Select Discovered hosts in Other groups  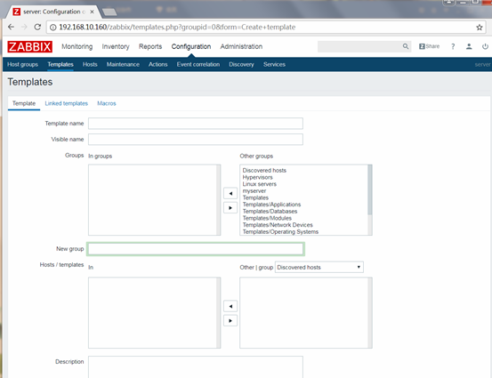coord(264,171)
